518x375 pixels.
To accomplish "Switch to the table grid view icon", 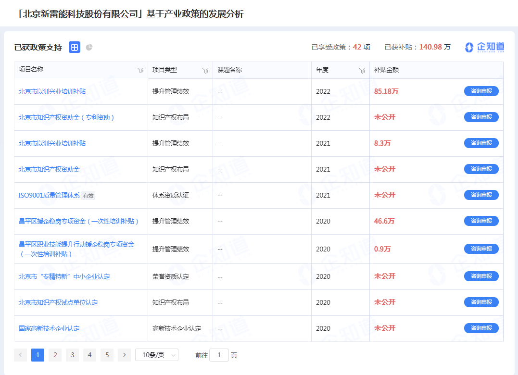I will (x=75, y=47).
